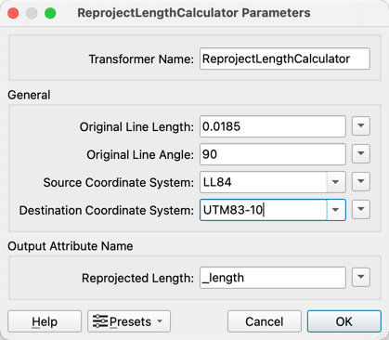This screenshot has width=389, height=340.
Task: Click the Reprojected Length _length field
Action: [x=273, y=278]
